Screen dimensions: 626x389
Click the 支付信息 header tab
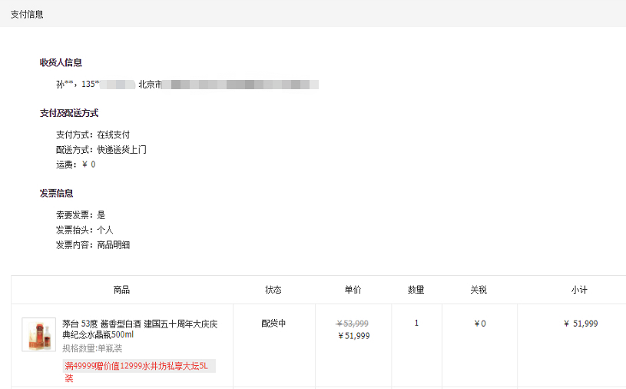tap(27, 14)
